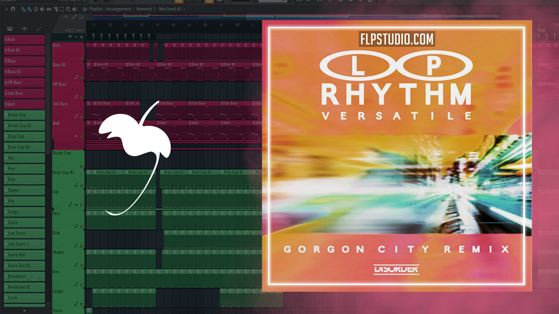This screenshot has width=559, height=314.
Task: Add a new pattern with the plus button
Action: point(24,311)
